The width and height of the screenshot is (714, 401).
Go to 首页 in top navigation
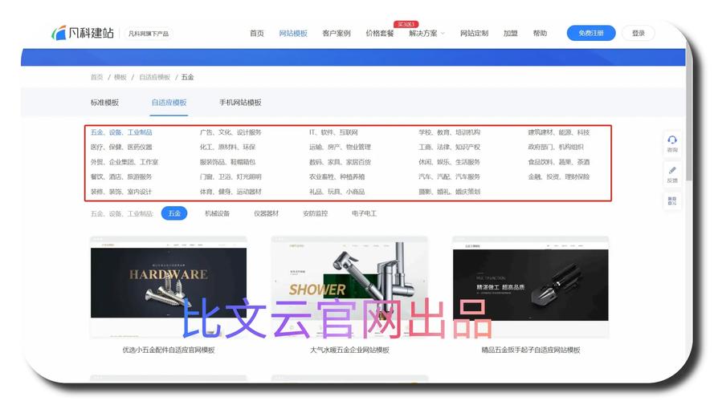[257, 33]
